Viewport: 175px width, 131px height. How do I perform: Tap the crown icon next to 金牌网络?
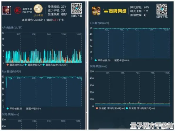coord(106,11)
